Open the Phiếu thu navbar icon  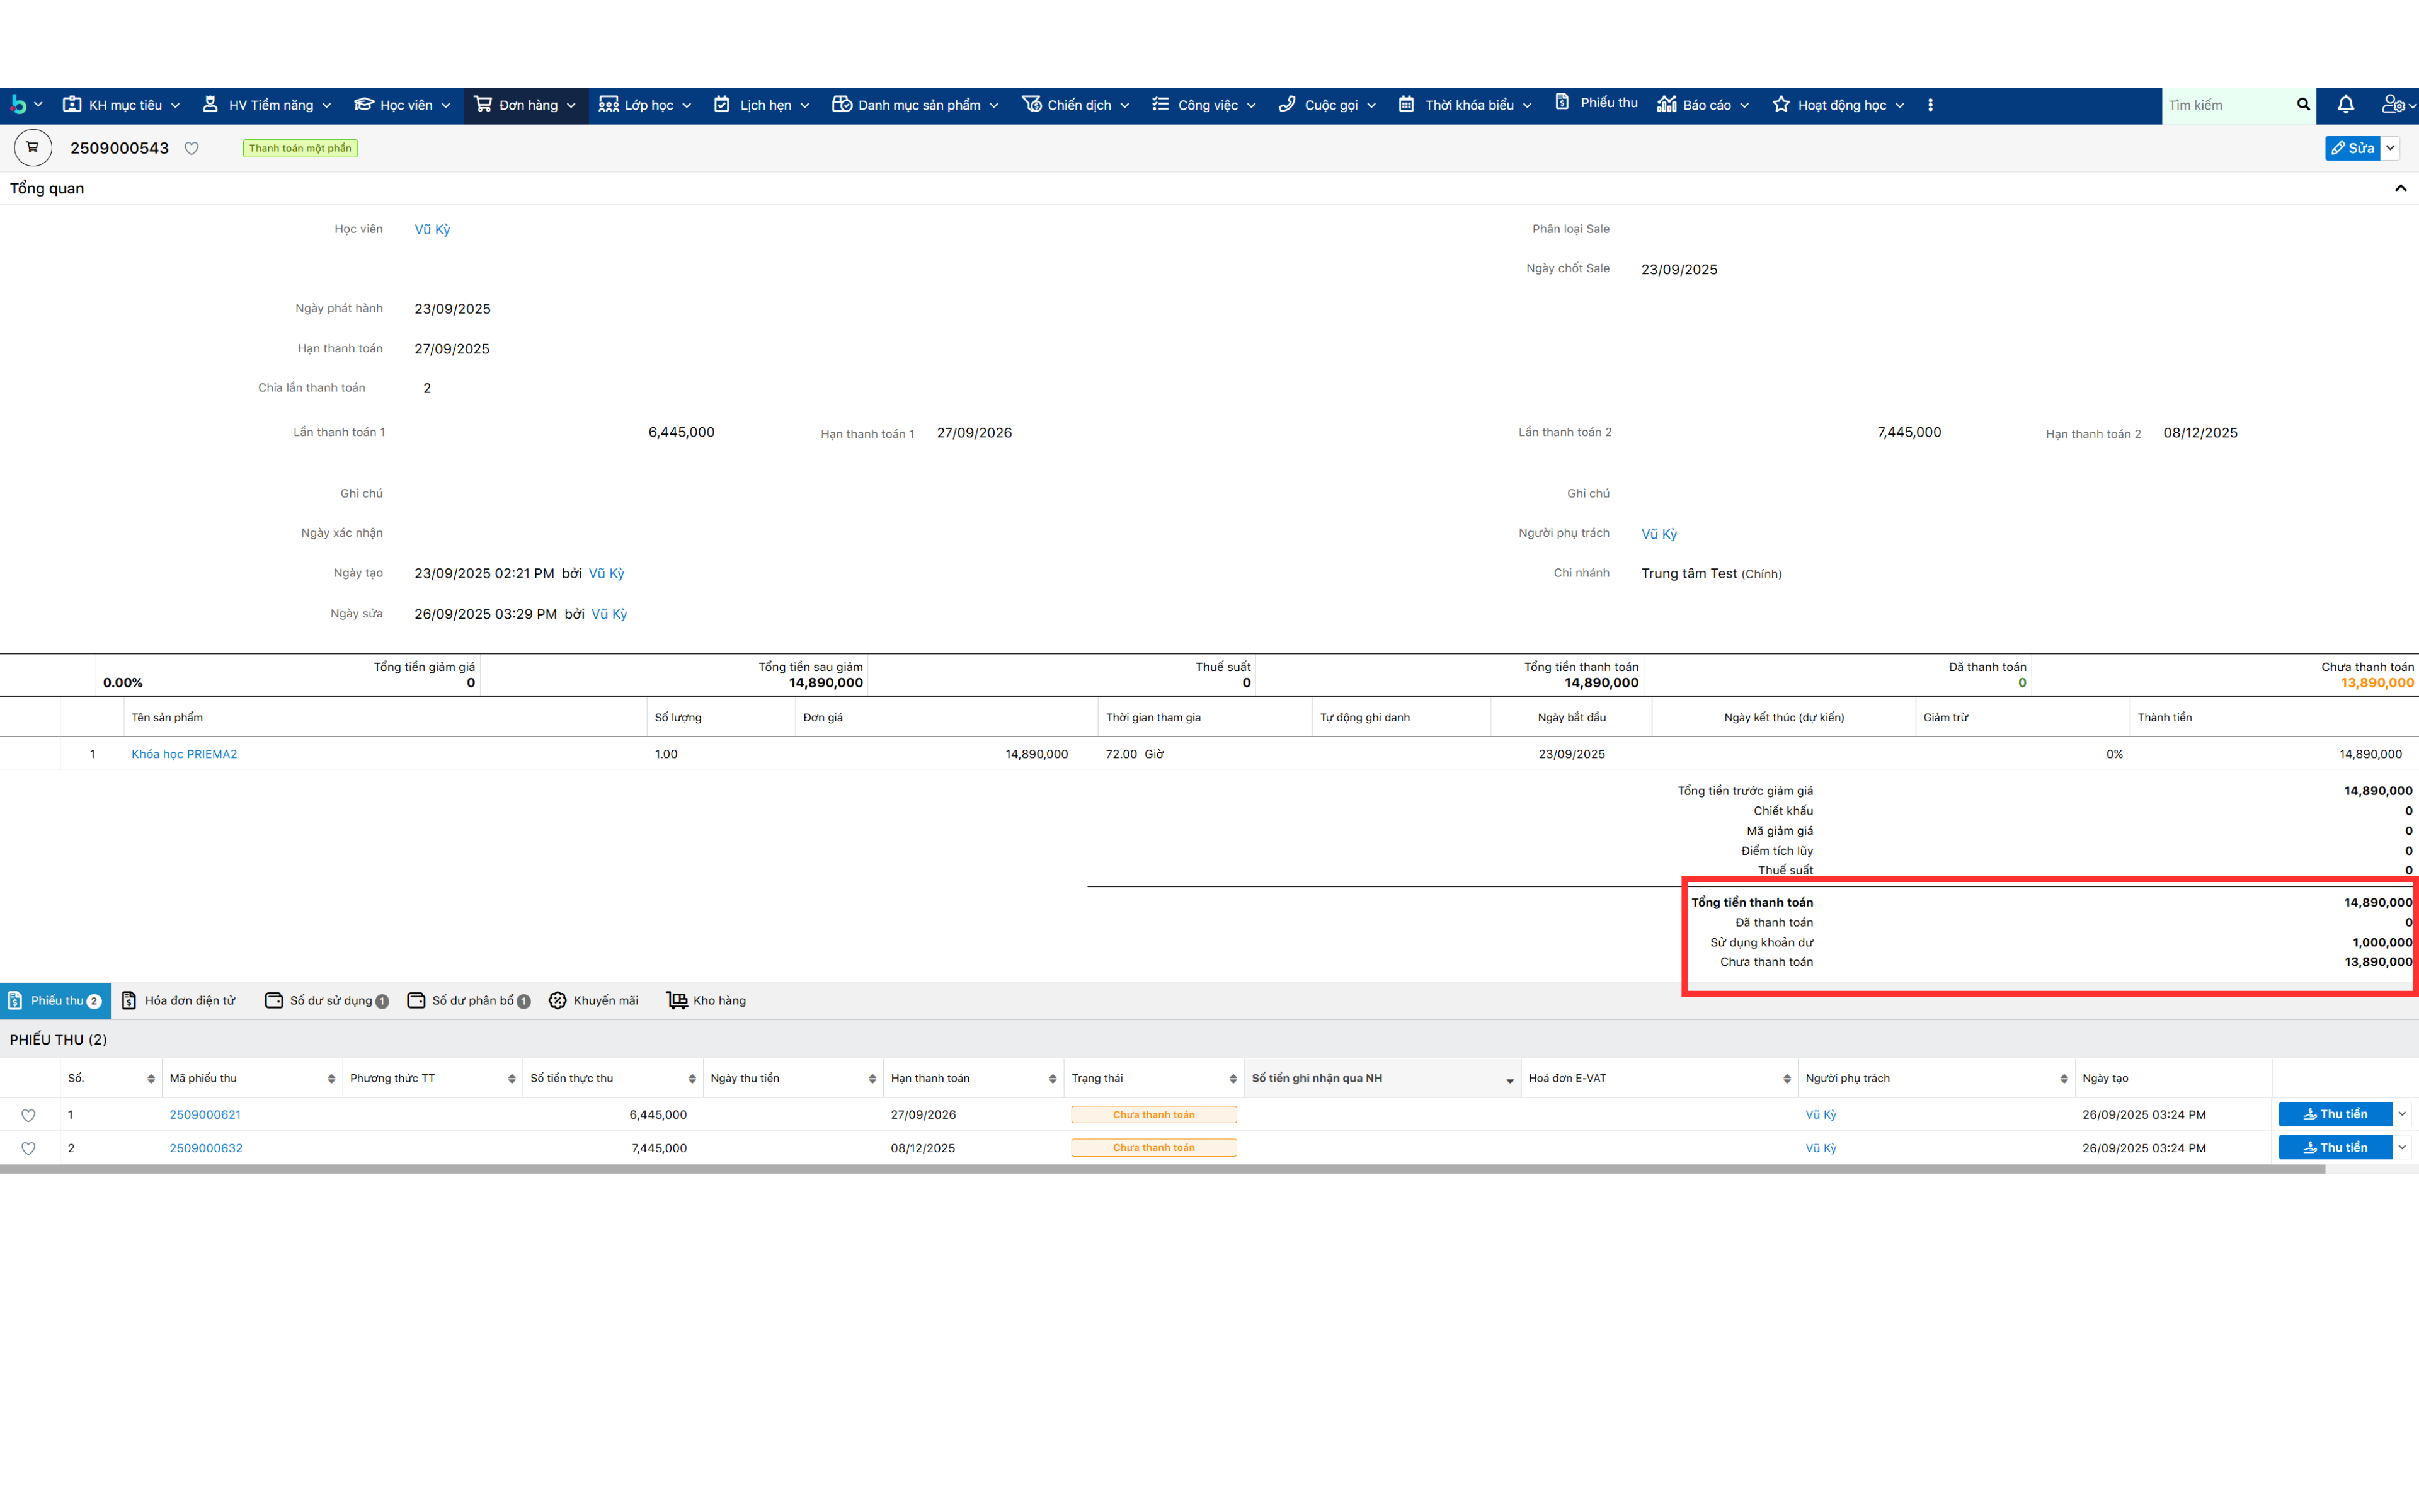(1562, 102)
